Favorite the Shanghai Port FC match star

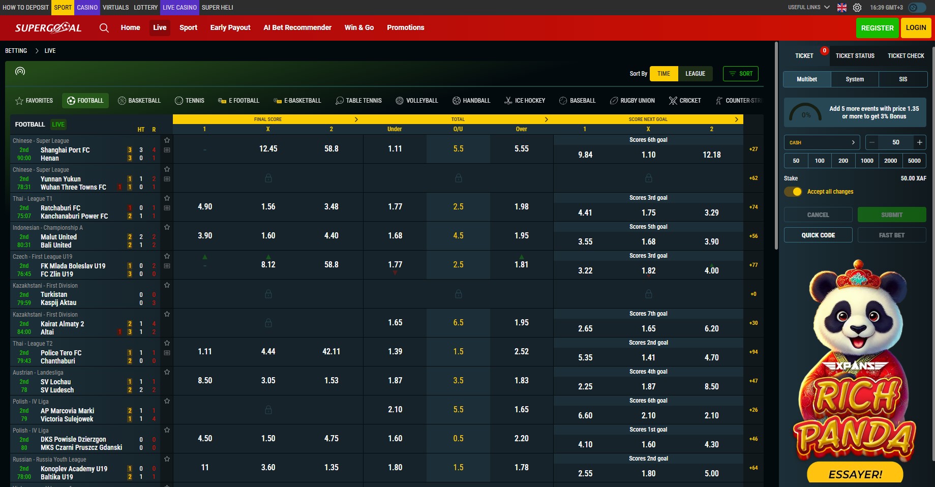click(x=167, y=140)
